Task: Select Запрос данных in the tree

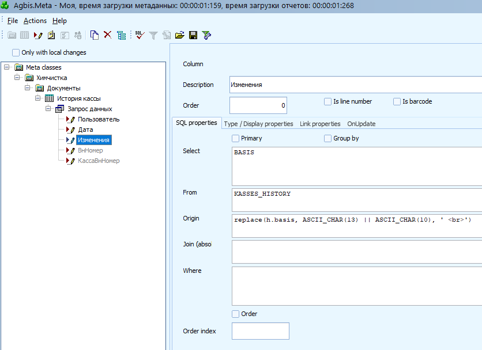Action: [x=90, y=109]
